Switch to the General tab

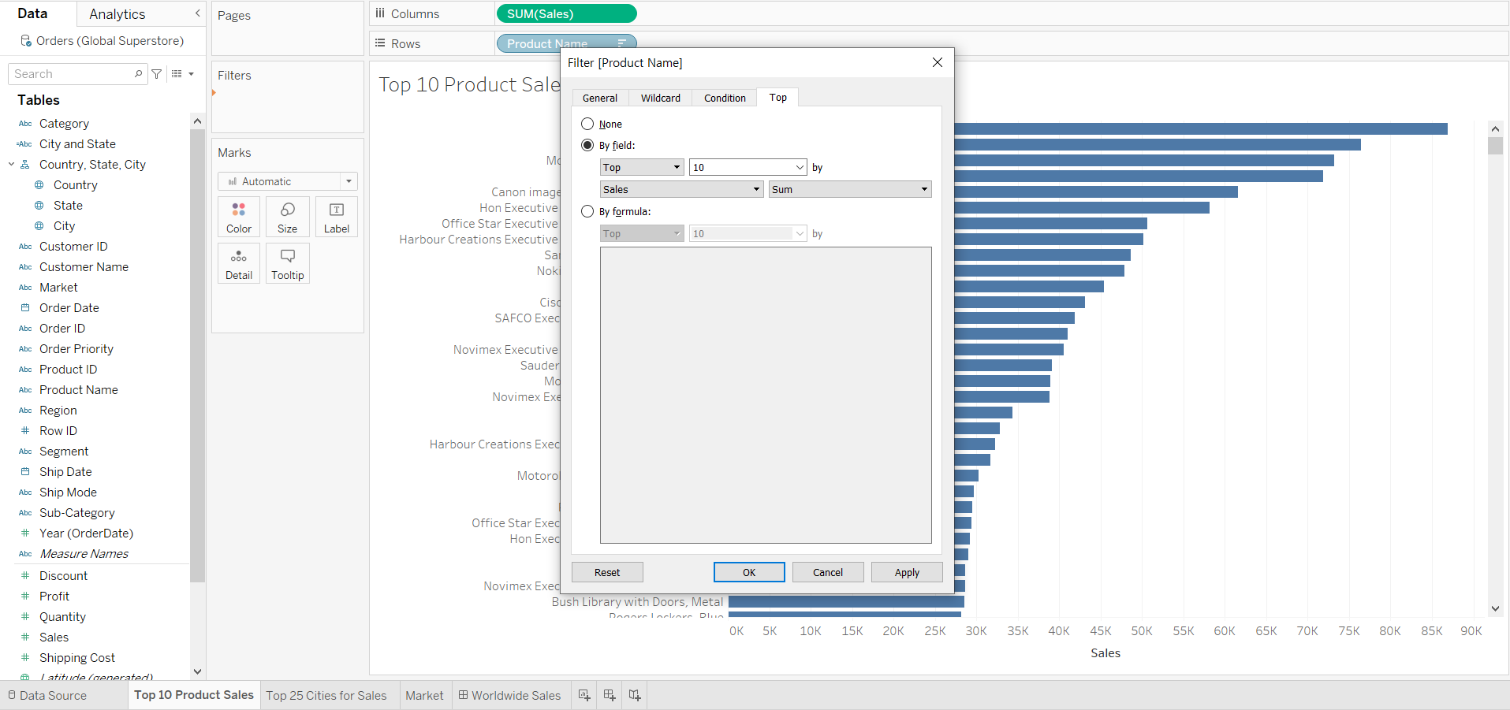tap(600, 98)
